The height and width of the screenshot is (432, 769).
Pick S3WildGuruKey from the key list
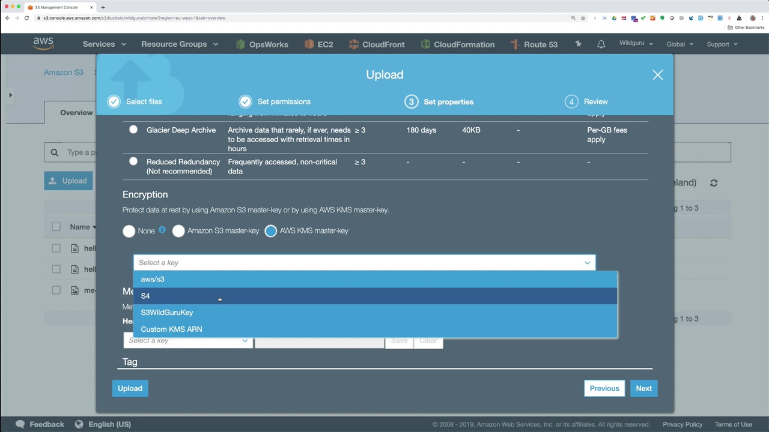tap(375, 313)
